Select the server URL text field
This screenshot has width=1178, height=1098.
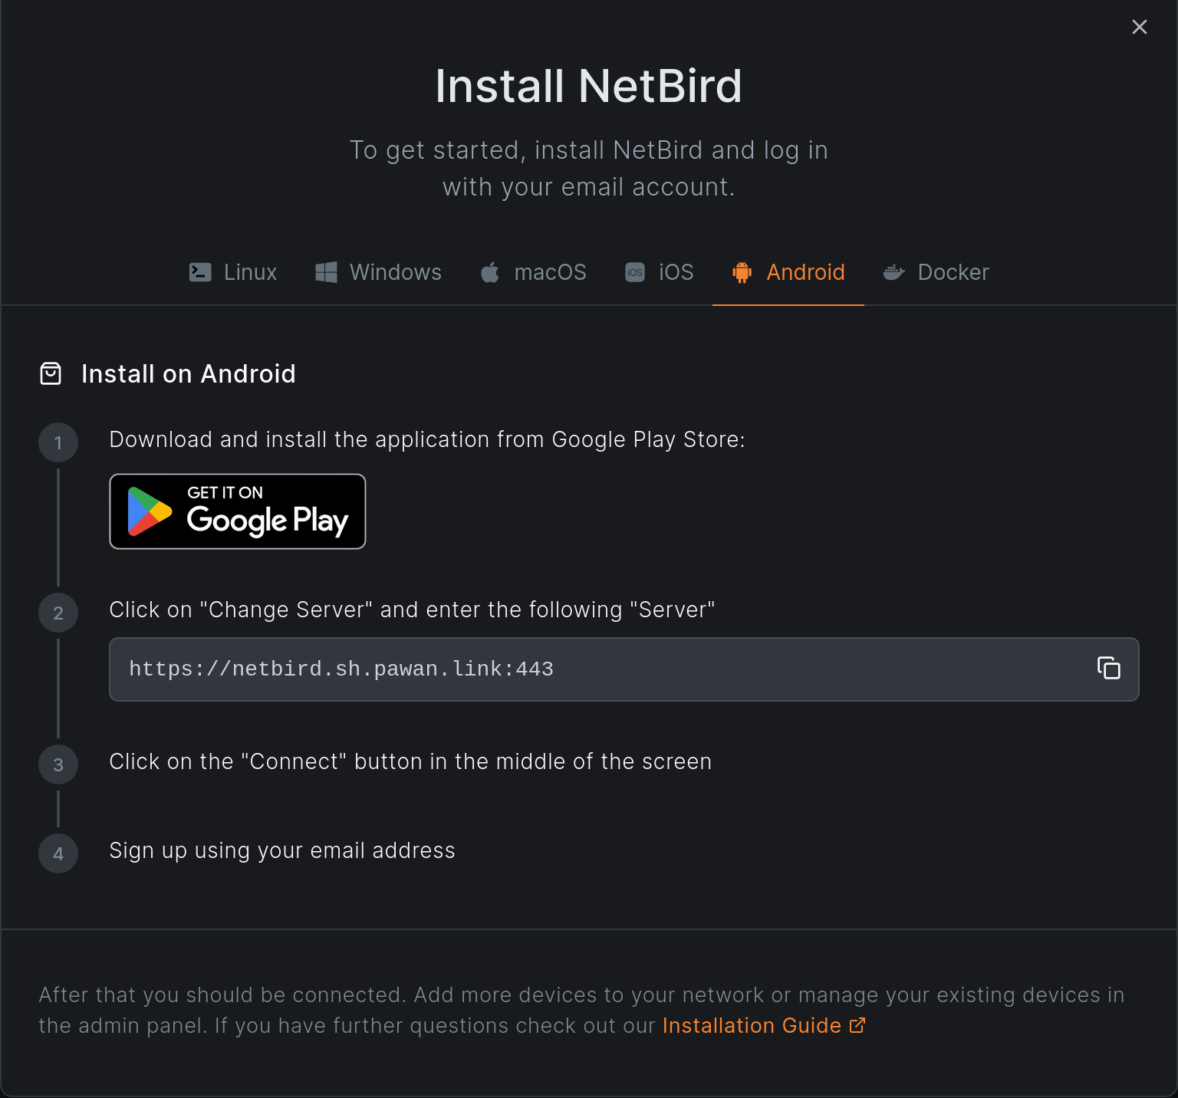(x=537, y=669)
